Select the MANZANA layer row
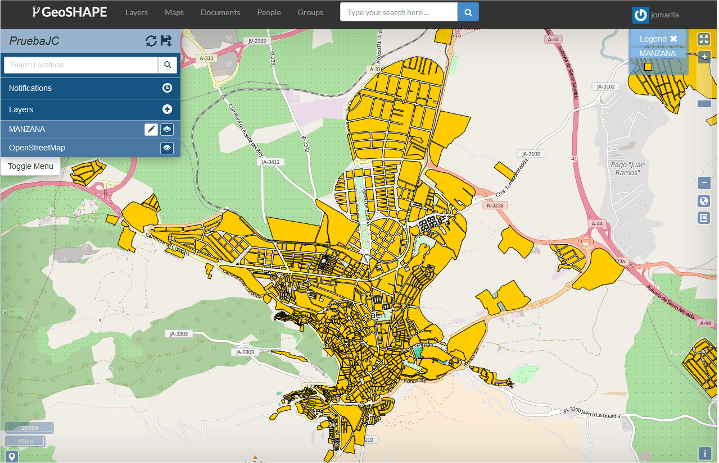Screen dimensions: 719x463 91,130
